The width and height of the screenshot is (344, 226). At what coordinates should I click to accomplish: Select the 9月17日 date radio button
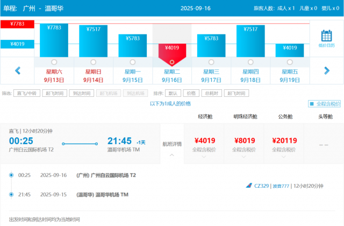(x=211, y=62)
